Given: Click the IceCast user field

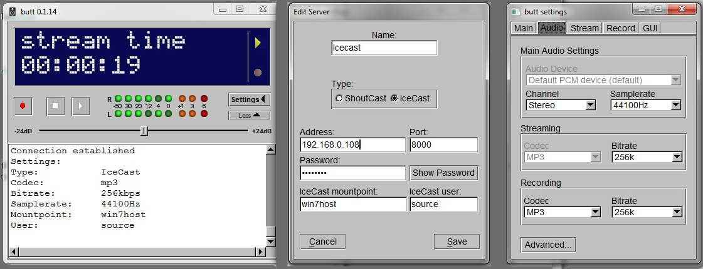Looking at the screenshot, I should (x=443, y=204).
